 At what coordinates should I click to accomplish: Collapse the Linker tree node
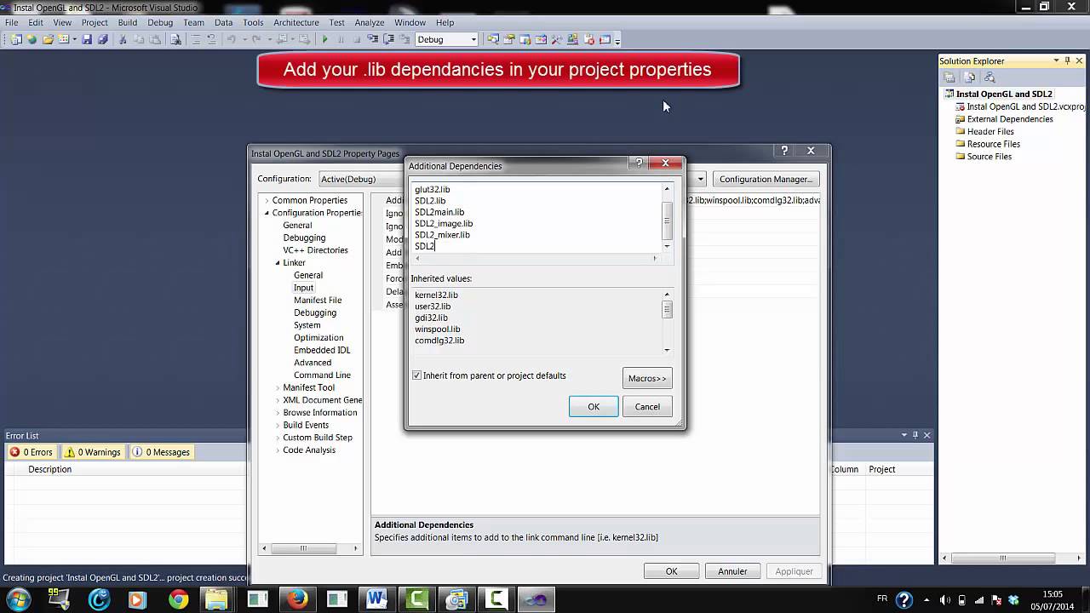278,263
